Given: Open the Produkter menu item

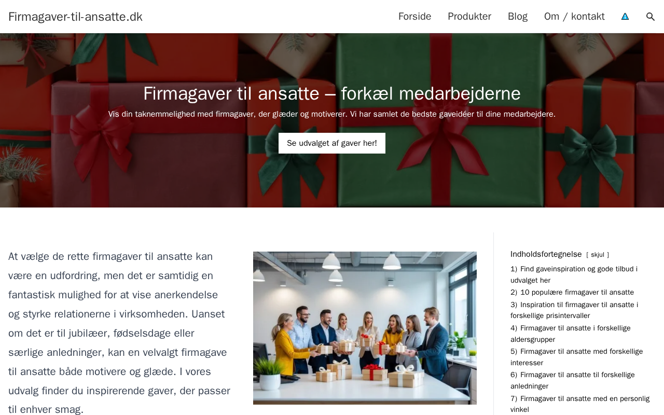Looking at the screenshot, I should pyautogui.click(x=469, y=17).
